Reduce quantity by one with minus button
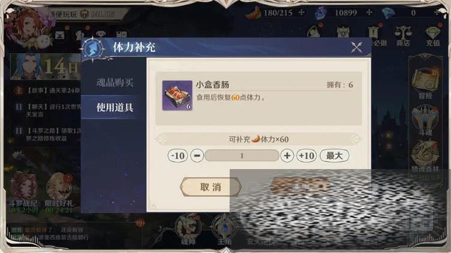This screenshot has width=451, height=253. tap(197, 156)
